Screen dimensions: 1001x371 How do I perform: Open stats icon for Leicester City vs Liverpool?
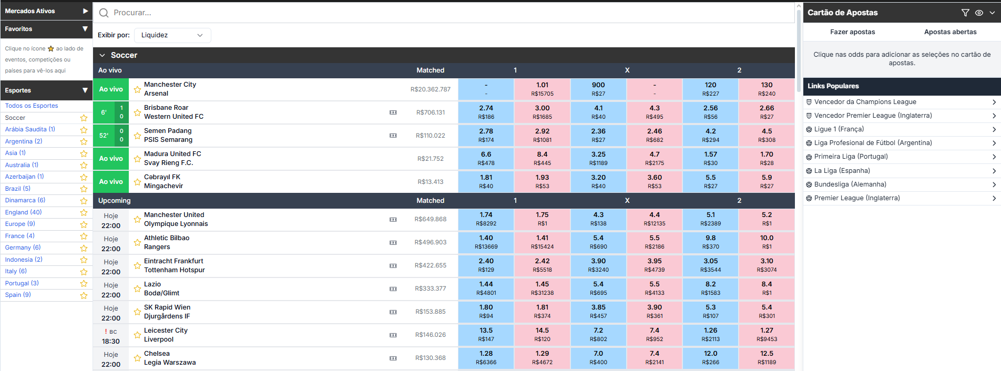(x=393, y=335)
